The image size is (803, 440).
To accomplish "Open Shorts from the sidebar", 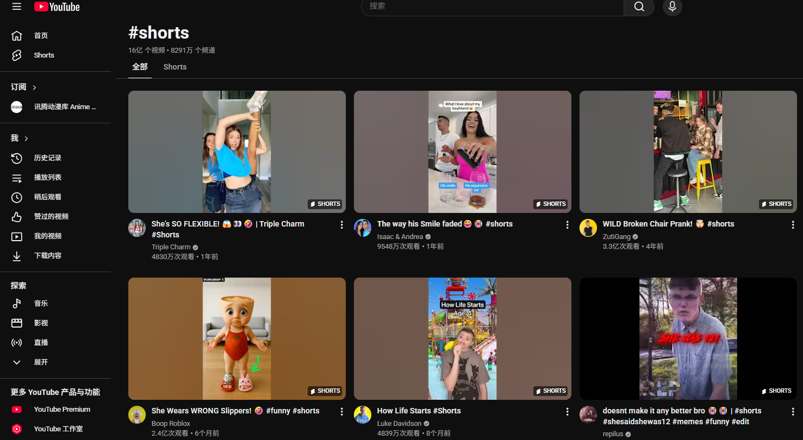I will coord(43,55).
